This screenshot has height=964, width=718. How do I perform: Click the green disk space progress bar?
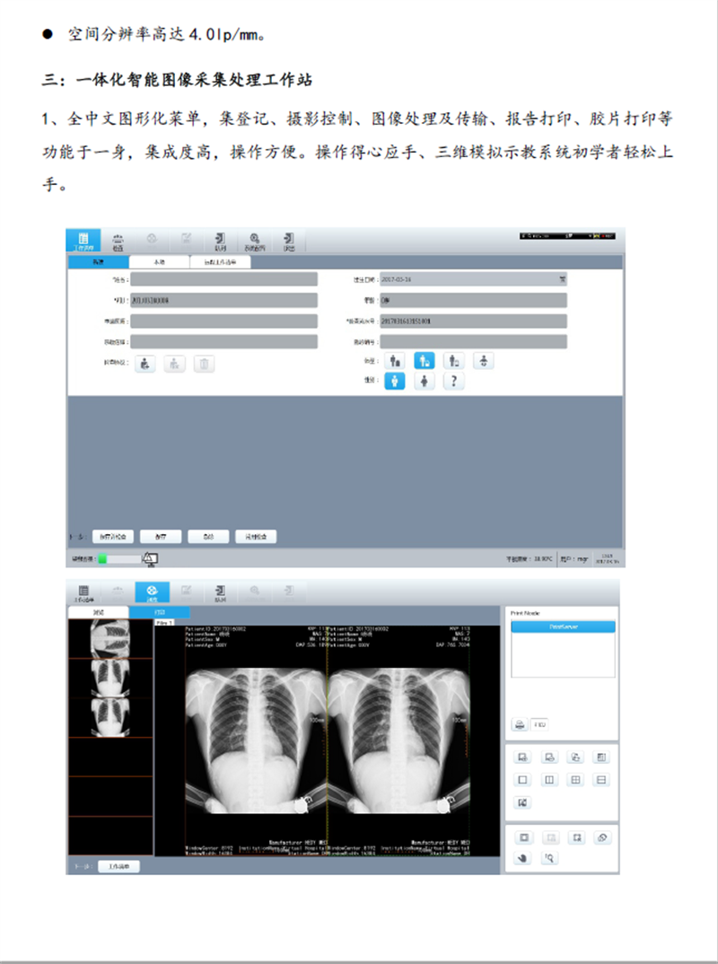point(119,559)
